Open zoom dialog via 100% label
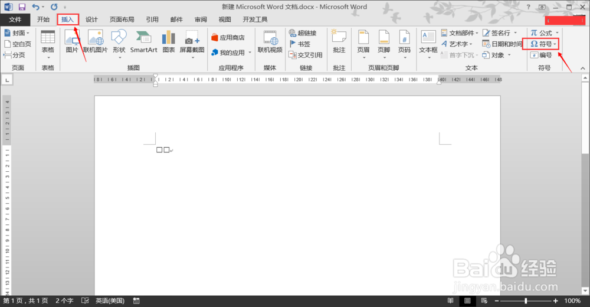Viewport: 590px width, 307px height. [x=572, y=301]
